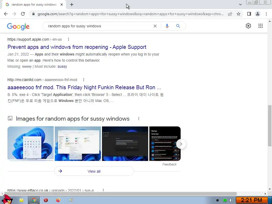Click the mcclainltd.com breadcrumb text
This screenshot has width=272, height=204.
(42, 80)
